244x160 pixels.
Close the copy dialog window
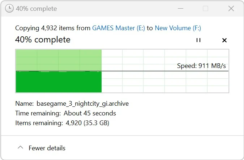point(231,9)
